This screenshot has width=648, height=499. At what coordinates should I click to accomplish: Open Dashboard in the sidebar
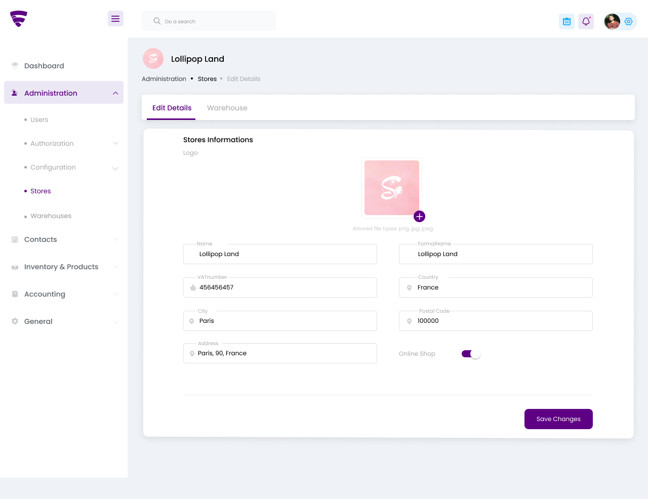click(44, 66)
